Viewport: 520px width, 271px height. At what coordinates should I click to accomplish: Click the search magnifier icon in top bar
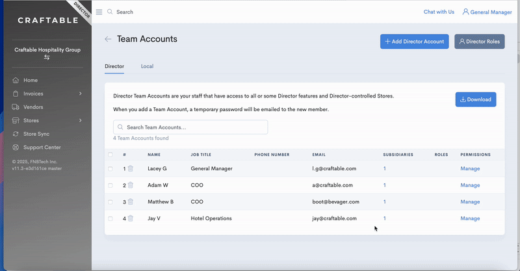tap(110, 12)
